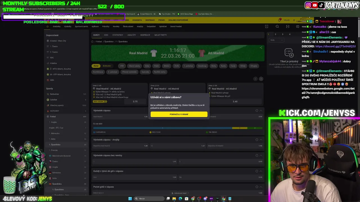This screenshot has width=360, height=202.
Task: Click the share icon on match banner
Action: click(x=261, y=47)
